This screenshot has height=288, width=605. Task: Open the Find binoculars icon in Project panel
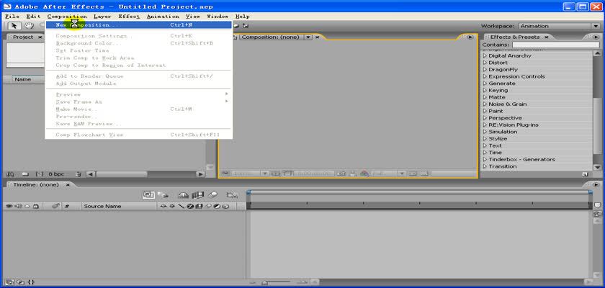(10, 174)
